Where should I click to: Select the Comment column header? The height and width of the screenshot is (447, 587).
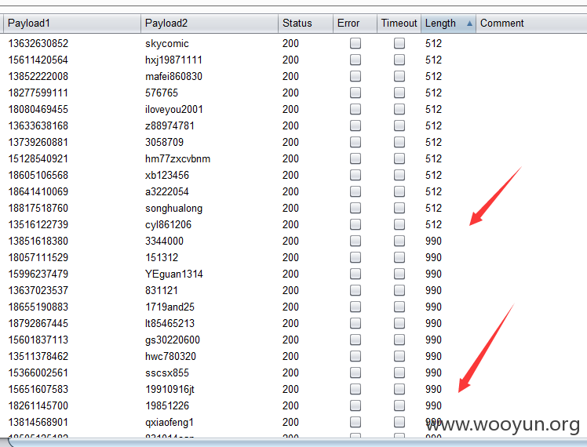tap(531, 24)
